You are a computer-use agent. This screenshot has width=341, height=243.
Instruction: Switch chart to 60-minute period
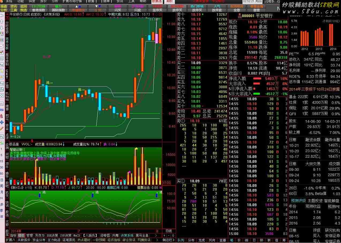coord(2,173)
